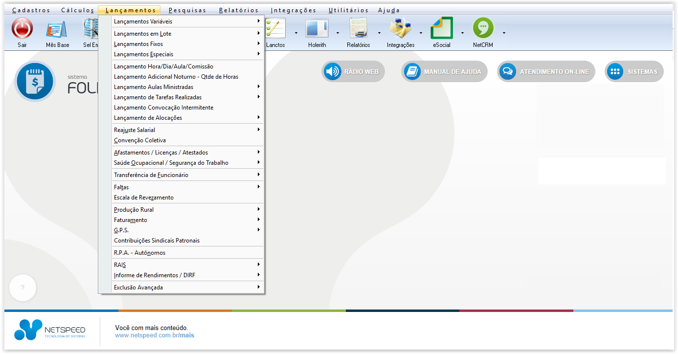Expand the Lançamentos em Lote submenu

coord(188,34)
